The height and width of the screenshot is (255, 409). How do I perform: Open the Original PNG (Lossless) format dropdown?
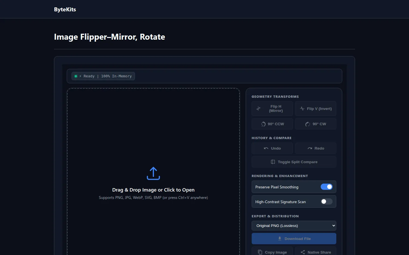coord(294,226)
